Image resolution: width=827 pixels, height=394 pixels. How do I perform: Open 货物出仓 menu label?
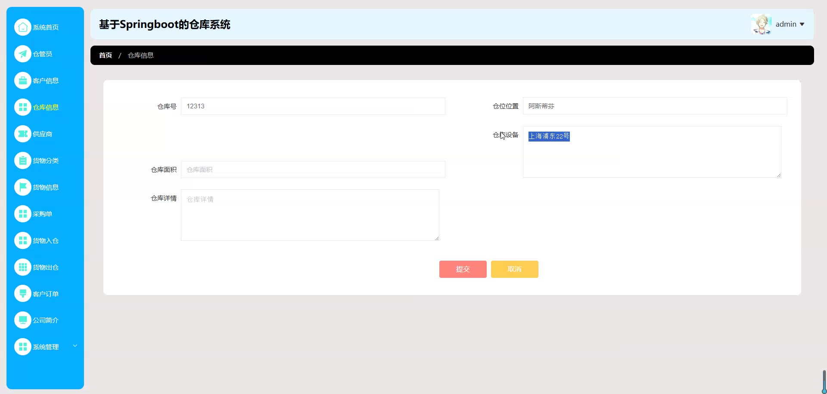(46, 267)
